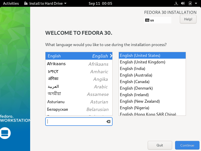Viewport: 201px width, 151px height.
Task: Click the keyboard layout icon next to us
Action: [147, 20]
